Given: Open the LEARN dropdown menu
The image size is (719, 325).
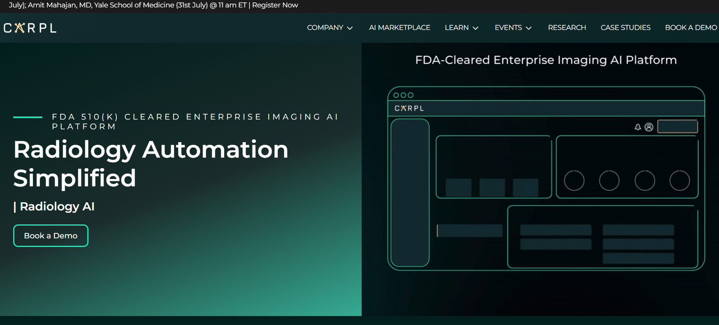Looking at the screenshot, I should (462, 28).
